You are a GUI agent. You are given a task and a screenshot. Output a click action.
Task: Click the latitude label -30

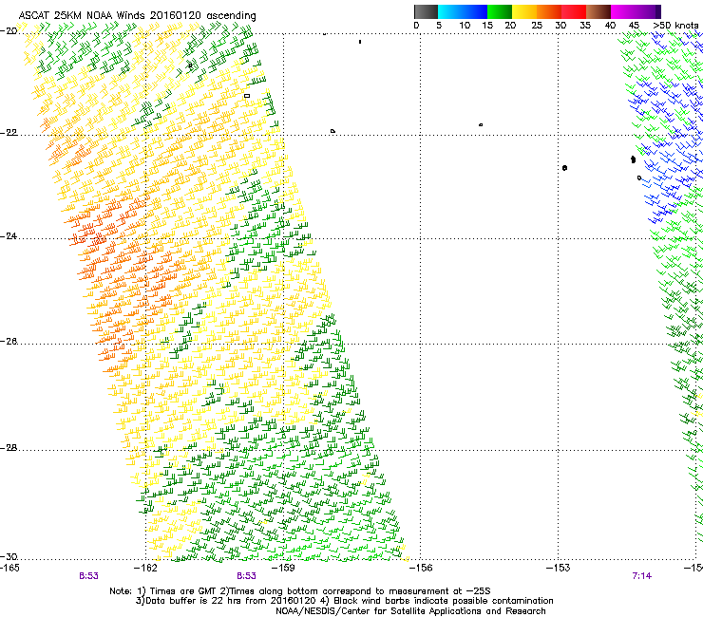9,557
